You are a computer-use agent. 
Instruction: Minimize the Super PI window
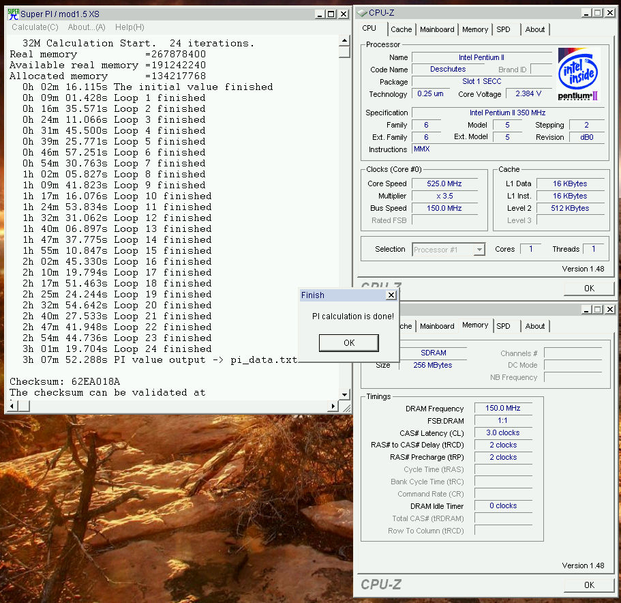pyautogui.click(x=320, y=14)
